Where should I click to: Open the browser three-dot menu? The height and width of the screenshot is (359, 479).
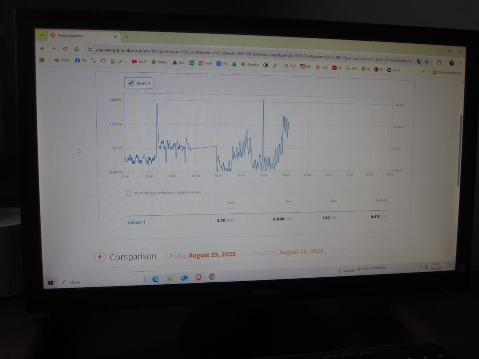pyautogui.click(x=460, y=63)
